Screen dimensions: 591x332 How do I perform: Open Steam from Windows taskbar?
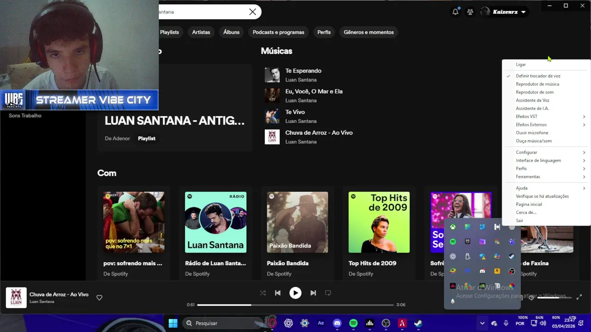tap(418, 323)
